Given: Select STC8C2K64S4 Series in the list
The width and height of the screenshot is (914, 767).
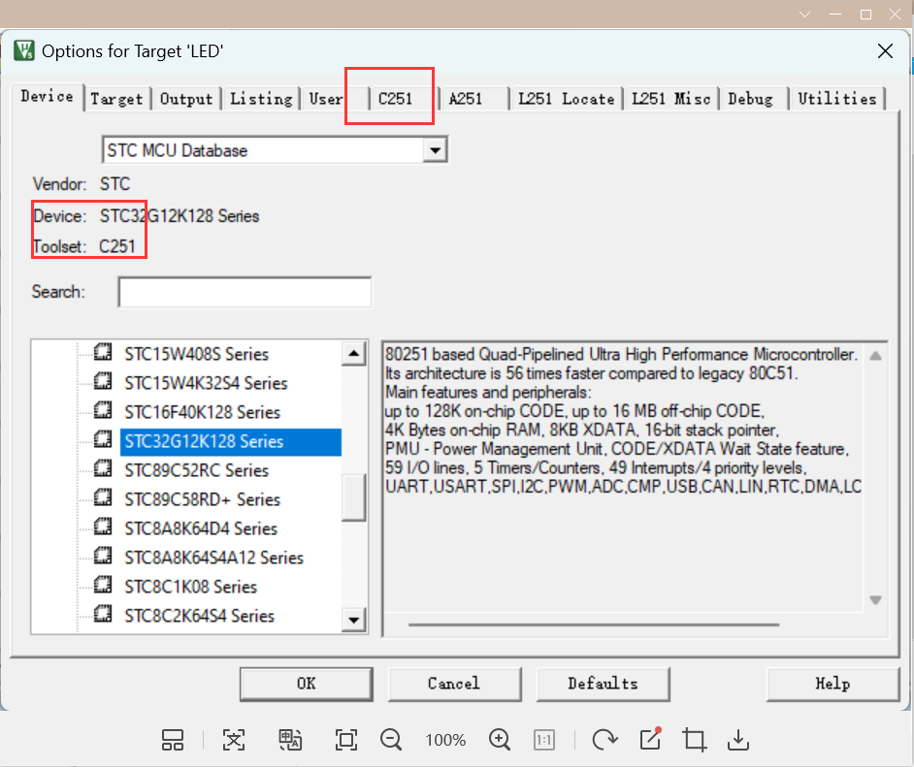Looking at the screenshot, I should [x=199, y=616].
